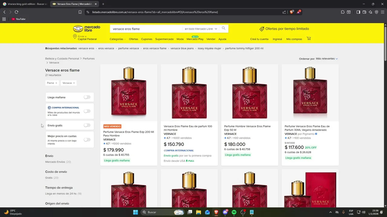
Task: Open Versace Eros Flame Edp 200 Ml product image
Action: (x=129, y=93)
